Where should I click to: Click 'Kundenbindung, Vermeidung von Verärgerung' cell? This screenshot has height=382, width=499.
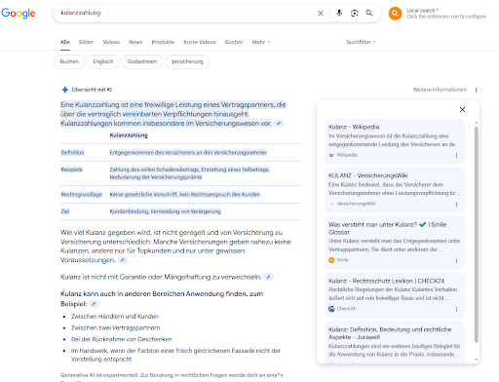click(165, 211)
